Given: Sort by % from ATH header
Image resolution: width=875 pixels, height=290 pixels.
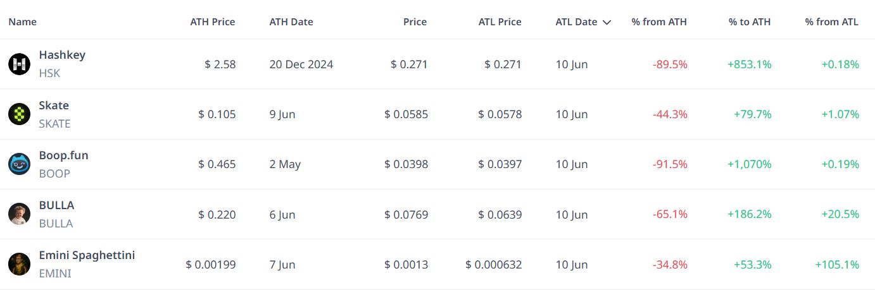Looking at the screenshot, I should tap(659, 22).
